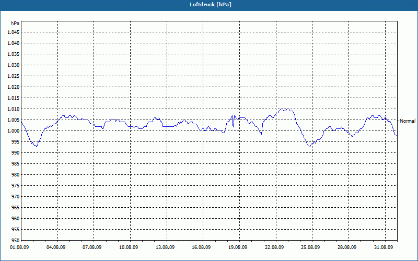Click the 955 y-axis value
The height and width of the screenshot is (261, 418).
16,230
